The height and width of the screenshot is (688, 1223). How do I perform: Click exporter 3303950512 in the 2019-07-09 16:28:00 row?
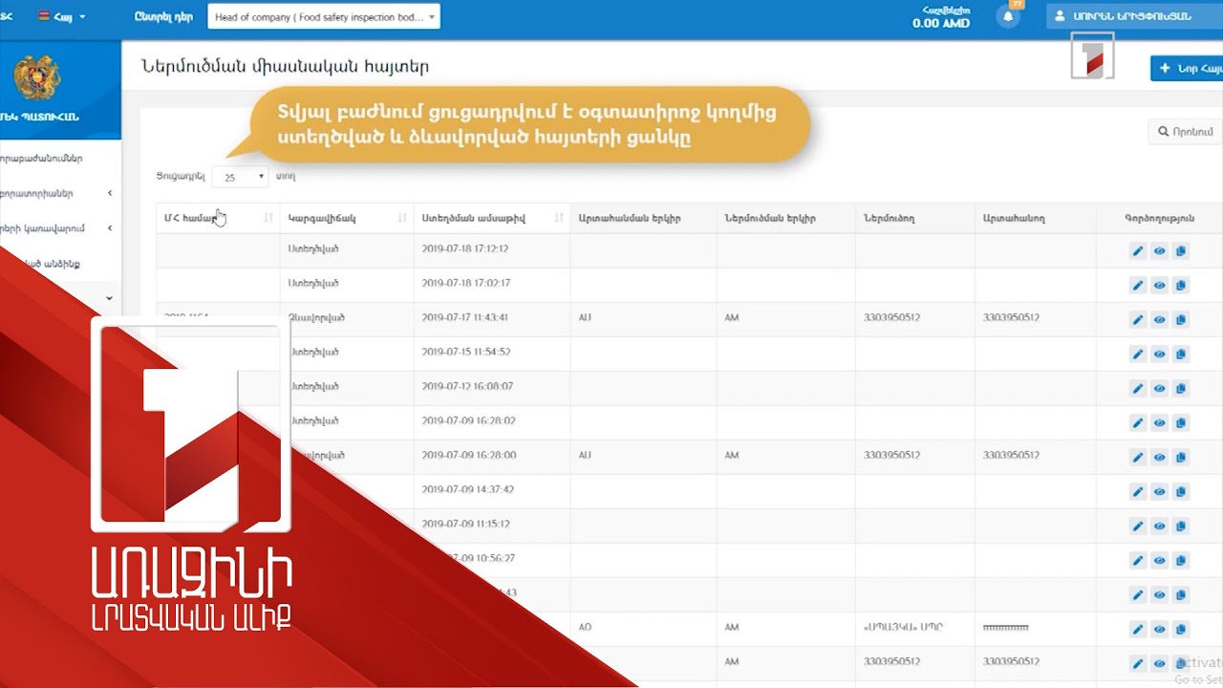[x=1011, y=455]
